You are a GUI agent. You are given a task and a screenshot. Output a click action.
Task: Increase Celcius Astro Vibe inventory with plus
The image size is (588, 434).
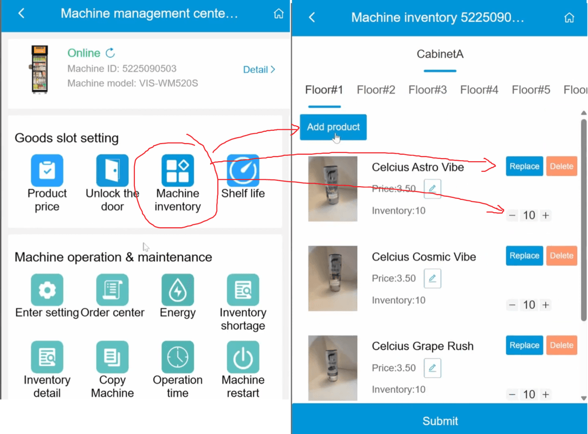[546, 215]
